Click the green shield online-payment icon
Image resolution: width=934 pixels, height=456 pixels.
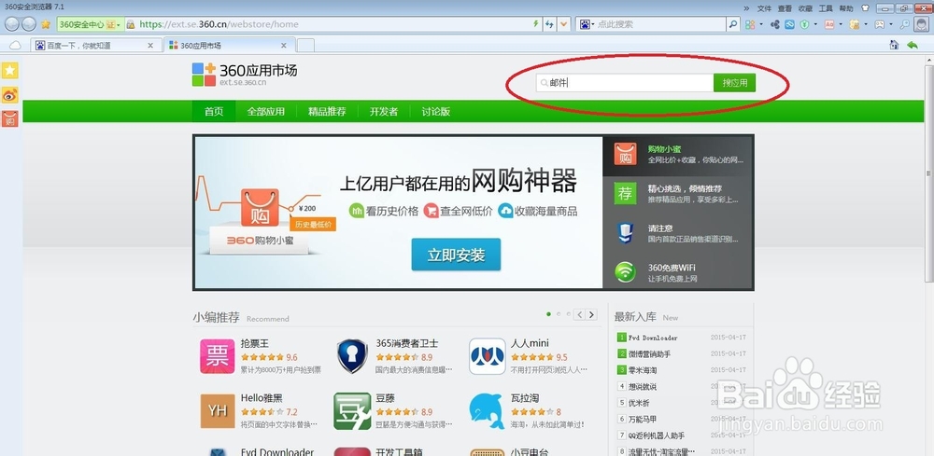[x=804, y=24]
